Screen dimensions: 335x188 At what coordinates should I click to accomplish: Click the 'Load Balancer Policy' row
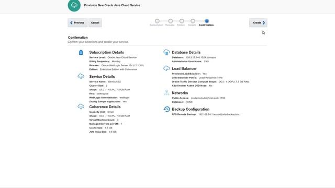pos(197,78)
